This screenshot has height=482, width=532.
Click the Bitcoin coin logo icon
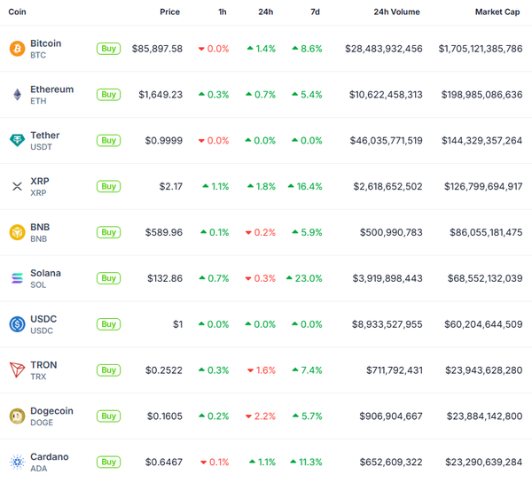17,49
